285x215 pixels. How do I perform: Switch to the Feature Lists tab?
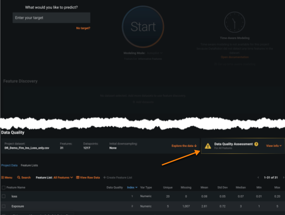tap(29, 165)
